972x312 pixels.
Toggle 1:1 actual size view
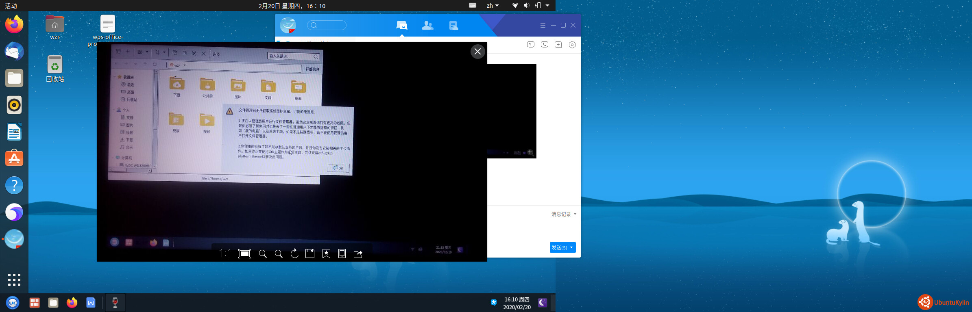225,254
